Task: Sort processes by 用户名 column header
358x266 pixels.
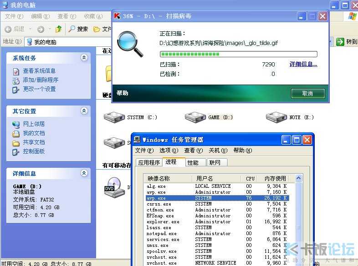Action: click(217, 179)
